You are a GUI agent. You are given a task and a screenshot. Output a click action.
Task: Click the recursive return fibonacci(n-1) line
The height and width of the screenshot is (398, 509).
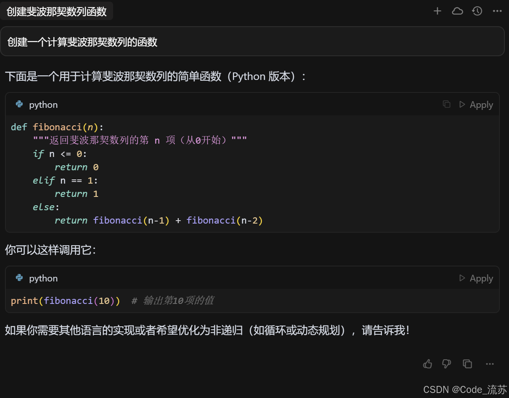[158, 220]
